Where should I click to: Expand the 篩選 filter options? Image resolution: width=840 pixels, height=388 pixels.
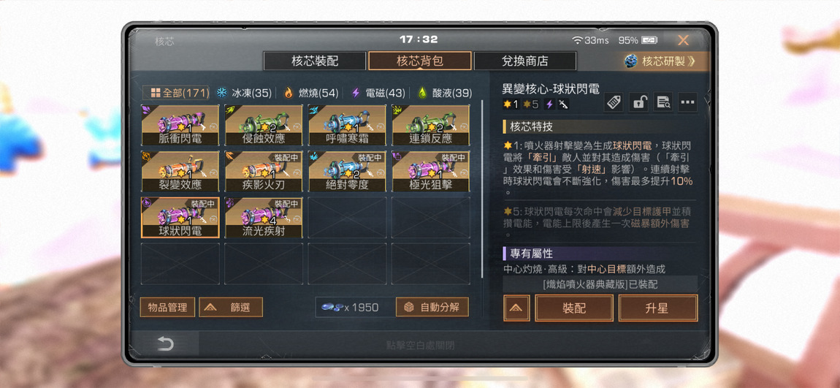click(x=231, y=307)
